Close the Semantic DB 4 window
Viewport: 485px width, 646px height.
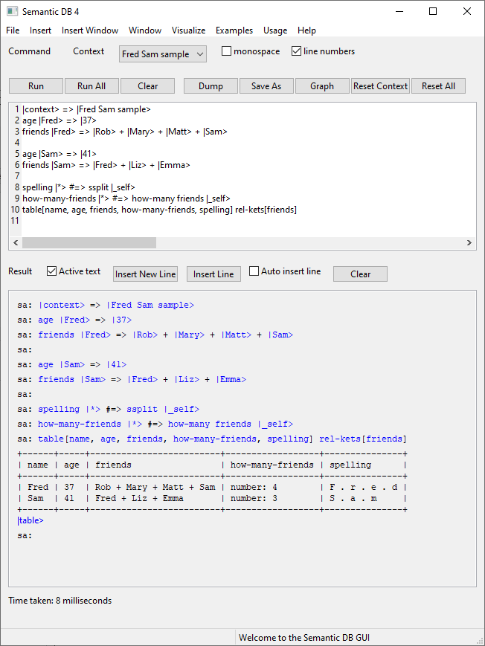click(x=467, y=11)
